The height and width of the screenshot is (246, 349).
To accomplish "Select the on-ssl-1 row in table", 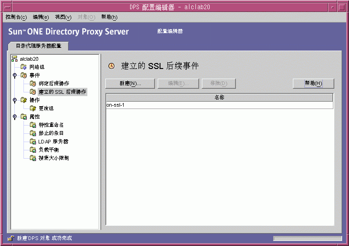I will point(220,105).
